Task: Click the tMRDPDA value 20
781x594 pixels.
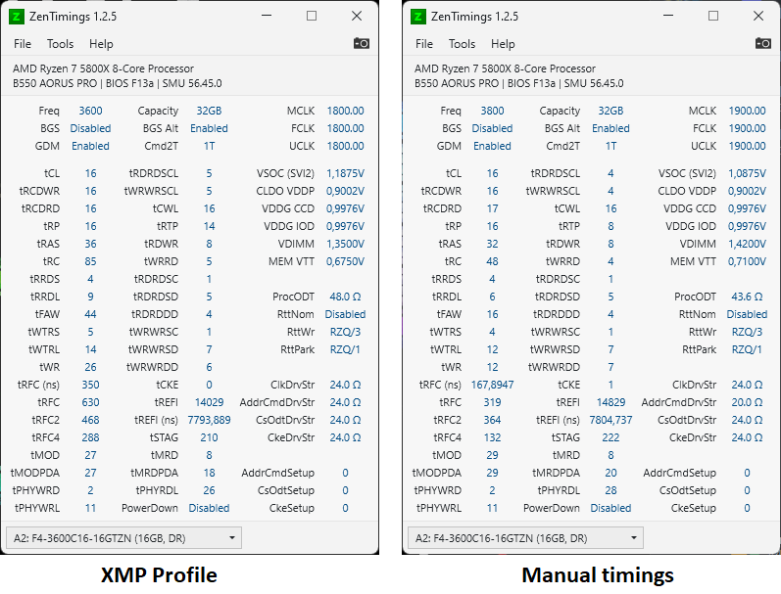Action: [610, 473]
